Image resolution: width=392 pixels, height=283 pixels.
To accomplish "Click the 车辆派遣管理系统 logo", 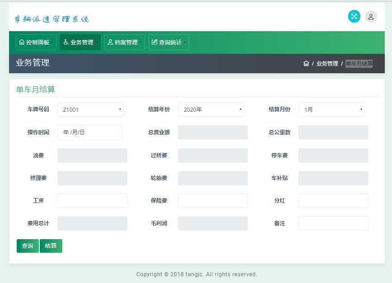I will (51, 19).
